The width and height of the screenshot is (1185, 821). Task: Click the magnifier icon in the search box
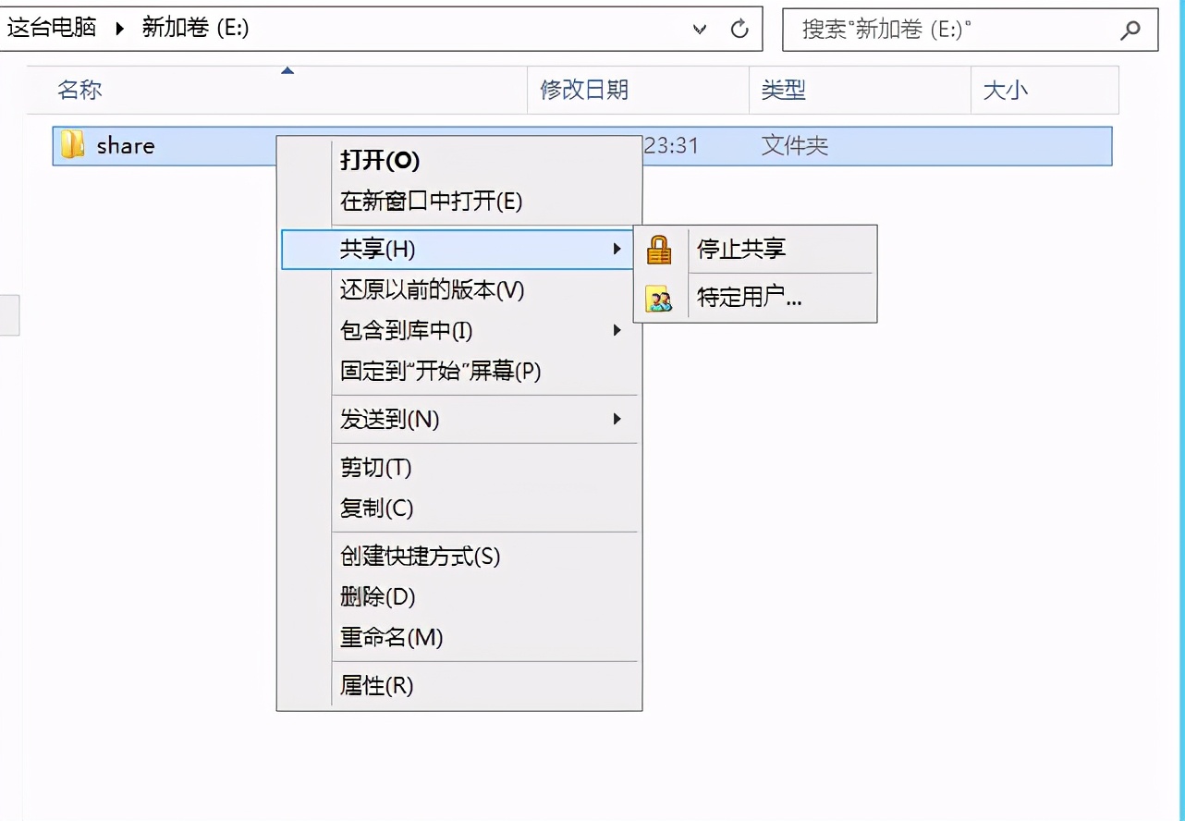1130,29
